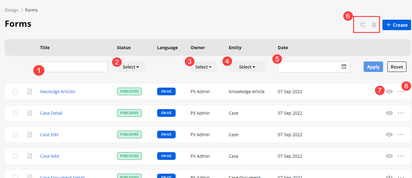This screenshot has width=412, height=178.
Task: Click the Title column header
Action: (x=45, y=48)
